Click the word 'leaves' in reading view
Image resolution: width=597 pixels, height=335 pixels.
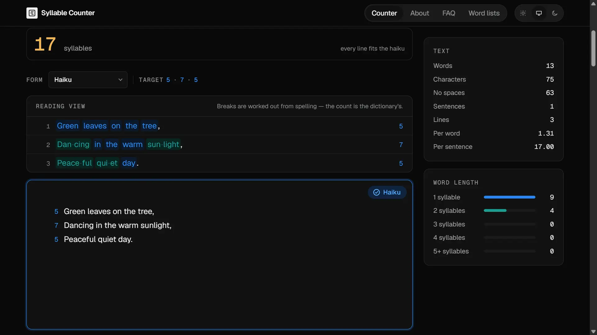[95, 126]
